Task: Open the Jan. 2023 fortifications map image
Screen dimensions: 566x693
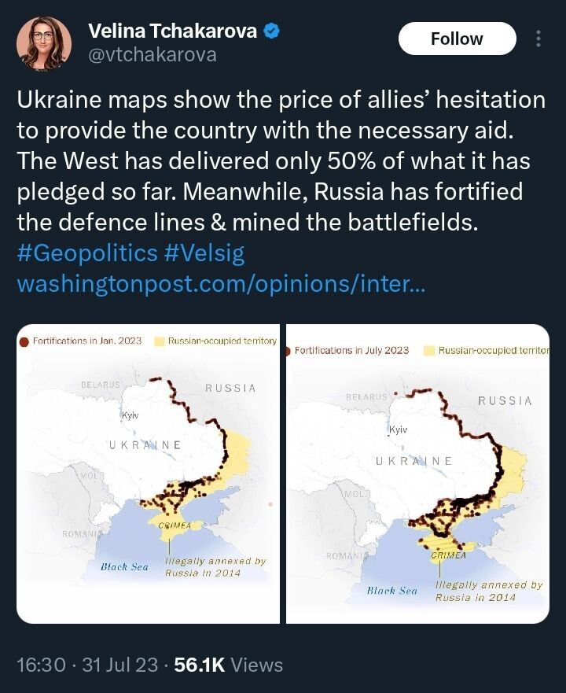Action: 149,474
